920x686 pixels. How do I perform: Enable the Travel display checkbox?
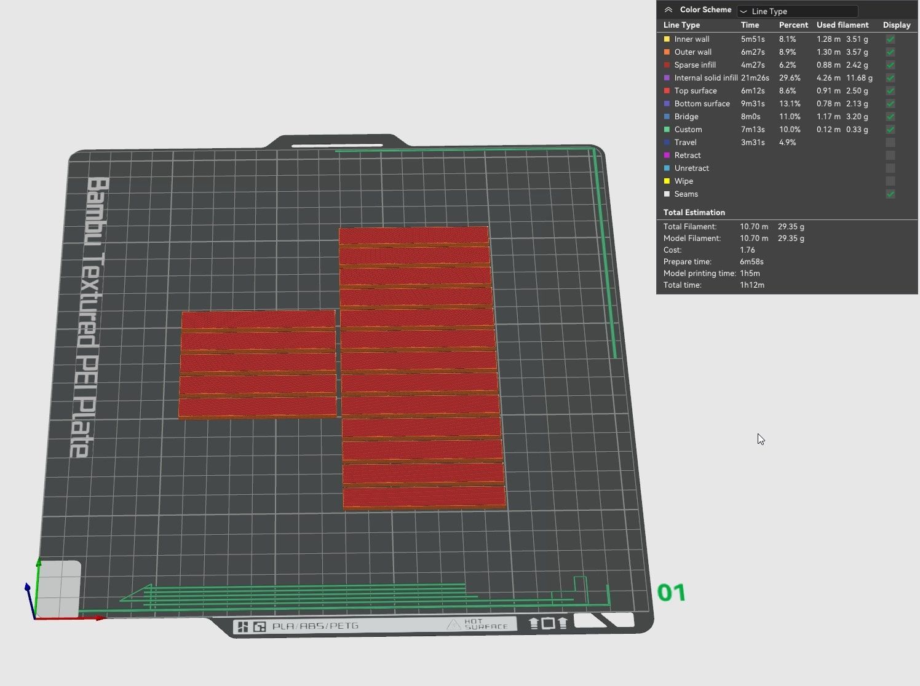890,142
